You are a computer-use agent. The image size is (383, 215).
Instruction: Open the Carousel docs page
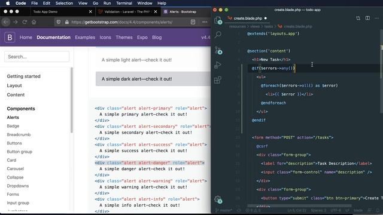click(x=16, y=168)
